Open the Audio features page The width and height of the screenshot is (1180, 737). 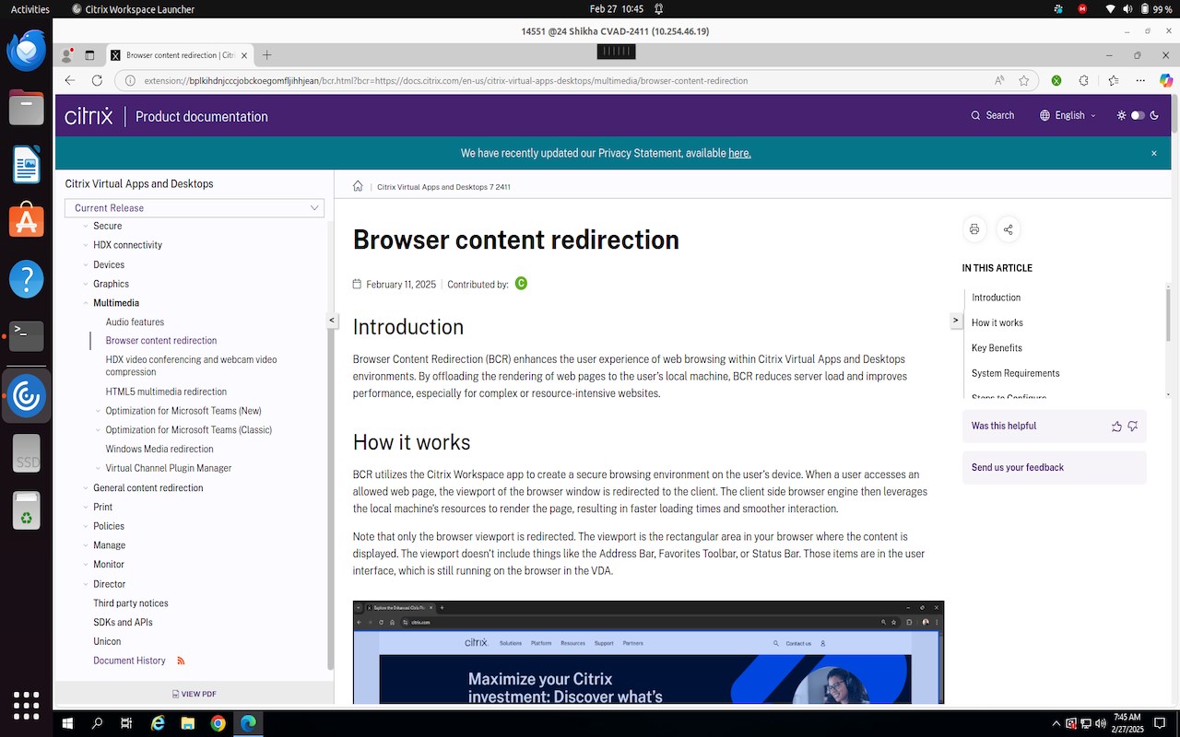click(135, 322)
